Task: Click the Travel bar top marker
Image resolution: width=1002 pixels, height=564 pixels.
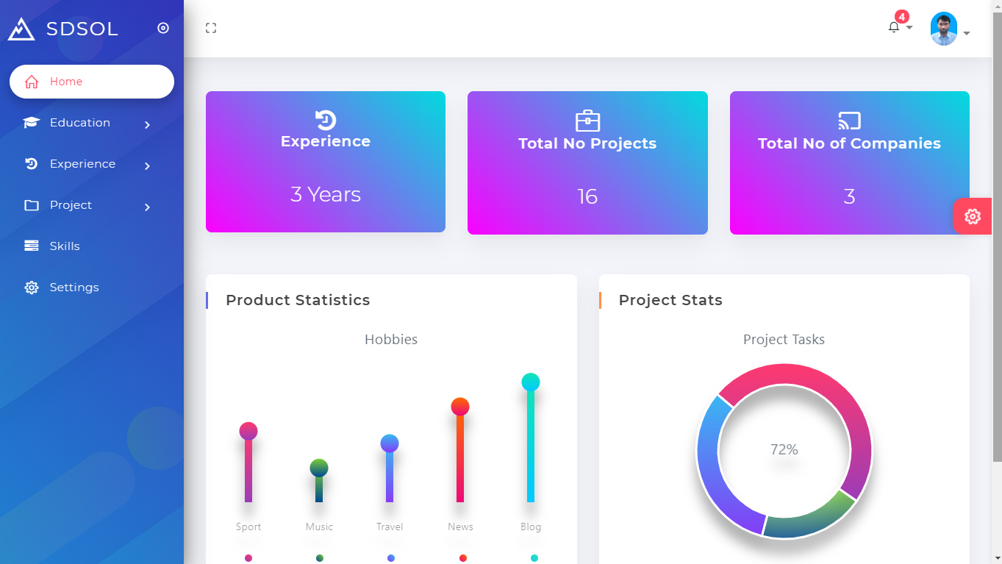Action: (390, 443)
